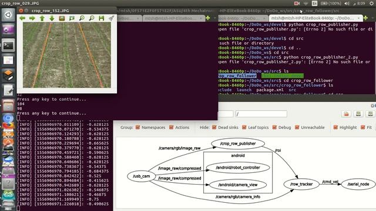Click the screen recording indicator in top bar

(297, 4)
